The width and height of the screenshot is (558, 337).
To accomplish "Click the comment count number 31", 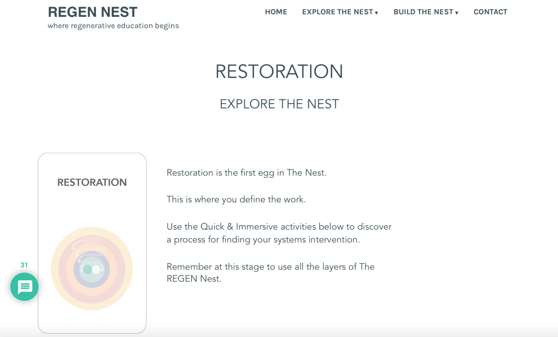I will [24, 265].
